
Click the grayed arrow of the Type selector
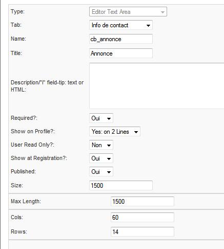[162, 12]
